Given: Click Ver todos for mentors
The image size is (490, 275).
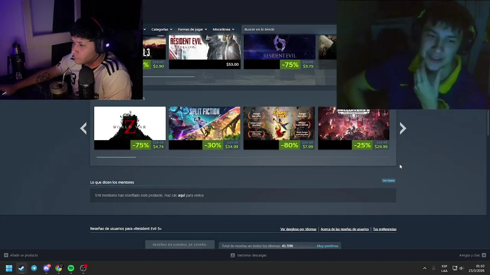Looking at the screenshot, I should pos(389,181).
